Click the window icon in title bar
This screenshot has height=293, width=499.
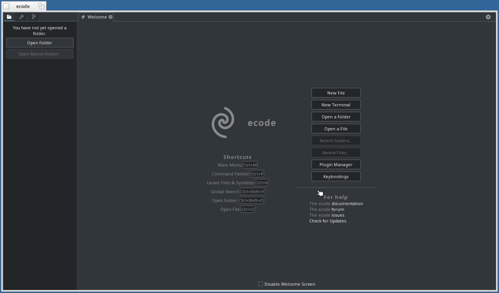point(6,6)
